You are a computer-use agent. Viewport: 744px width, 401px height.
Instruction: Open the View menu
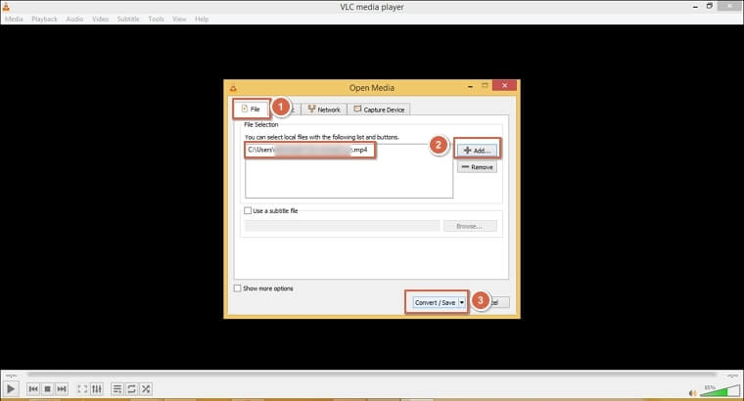179,19
